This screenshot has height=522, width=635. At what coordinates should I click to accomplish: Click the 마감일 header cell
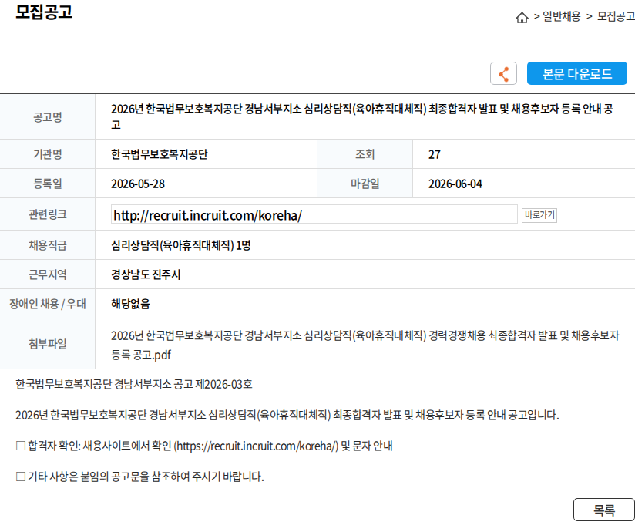pyautogui.click(x=365, y=184)
